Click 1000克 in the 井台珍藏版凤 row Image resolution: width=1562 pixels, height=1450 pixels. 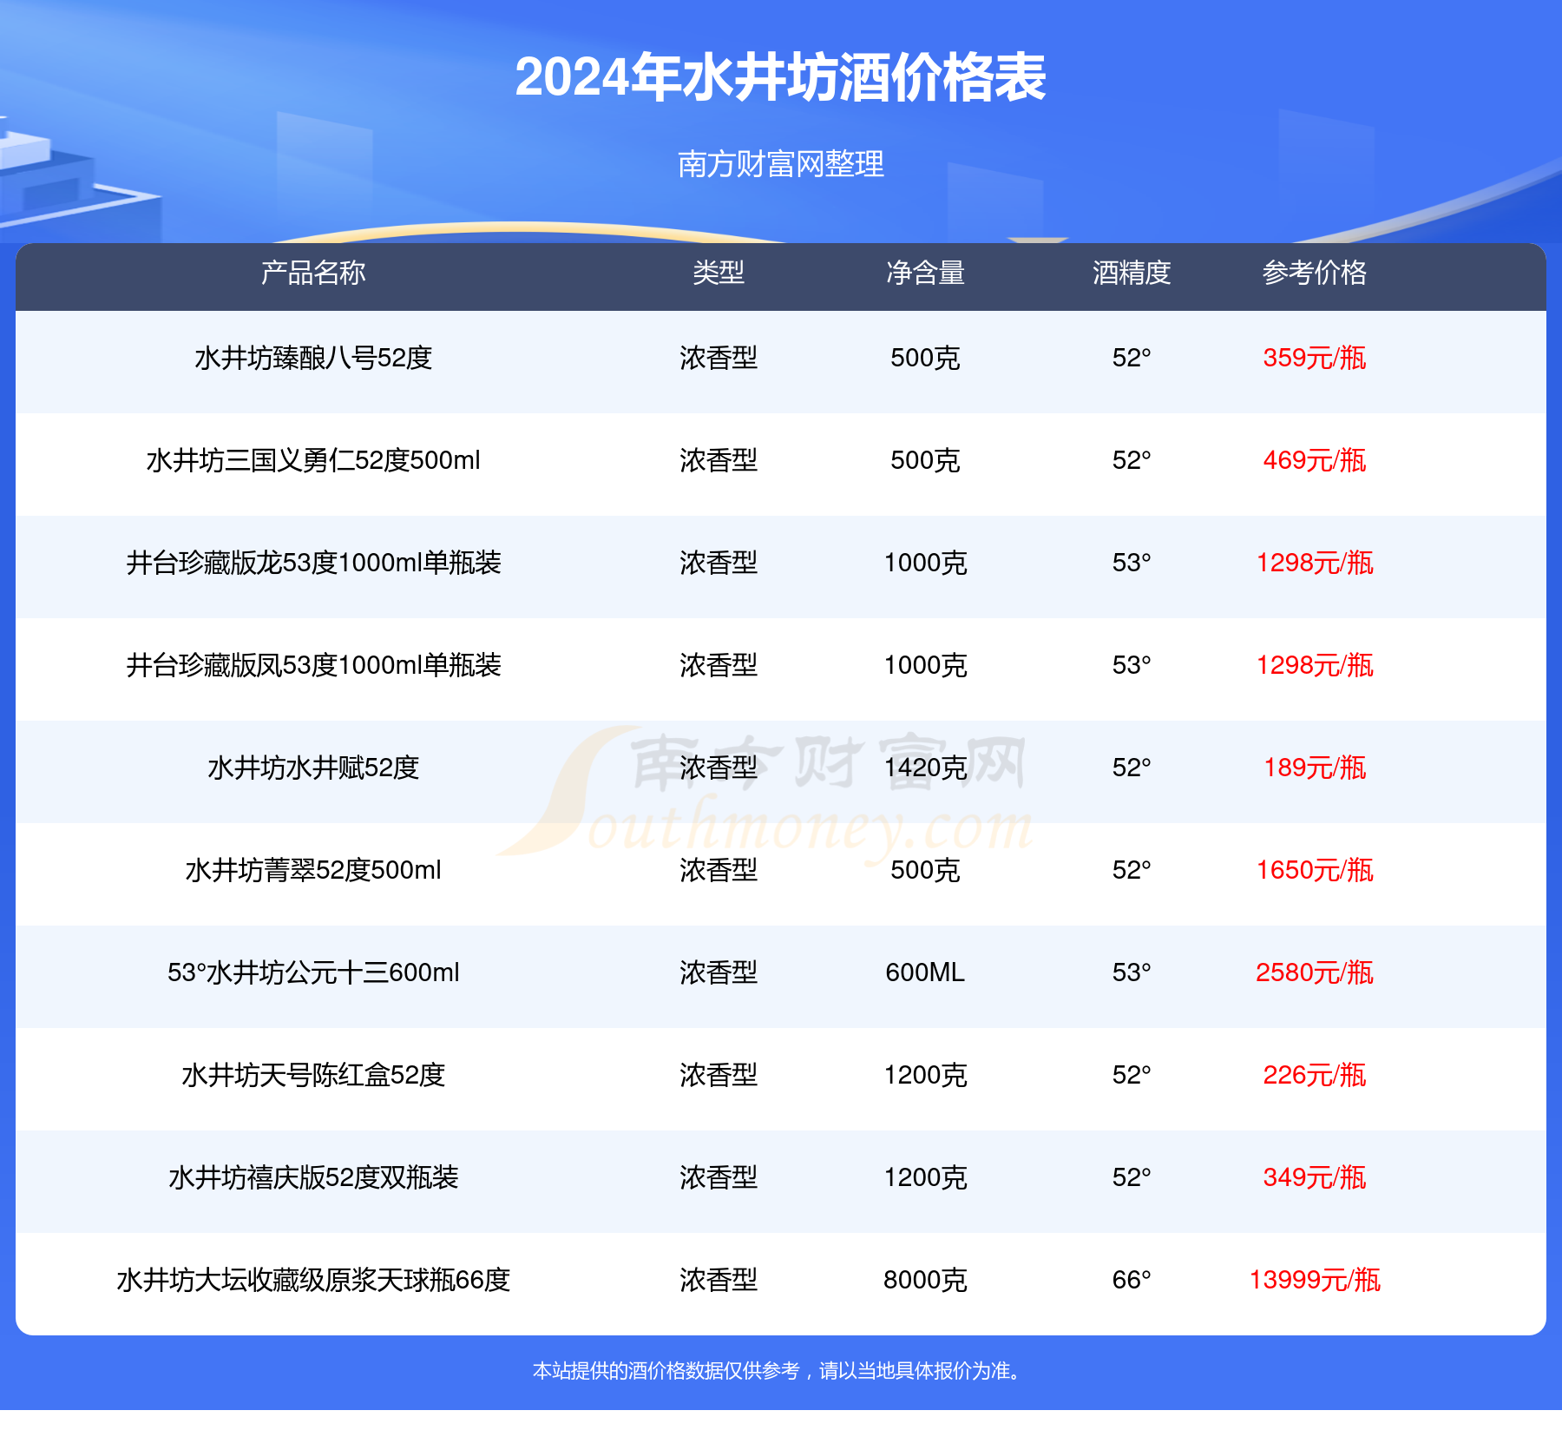pyautogui.click(x=925, y=665)
